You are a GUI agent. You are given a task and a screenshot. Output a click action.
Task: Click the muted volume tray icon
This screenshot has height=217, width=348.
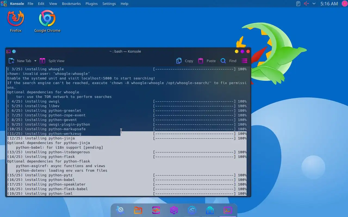tap(306, 4)
